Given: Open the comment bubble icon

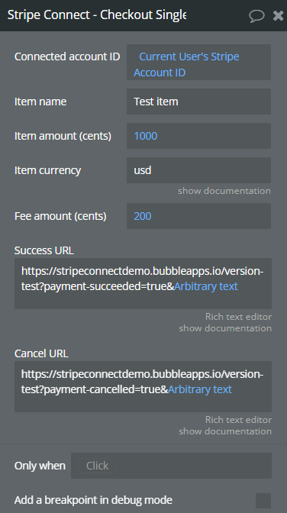Looking at the screenshot, I should pos(256,15).
